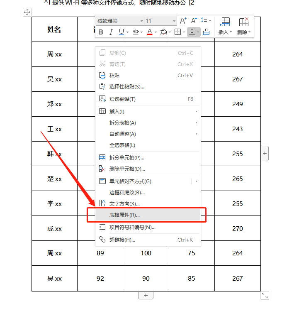Expand 插入(I) submenu
The height and width of the screenshot is (311, 282).
click(x=148, y=111)
